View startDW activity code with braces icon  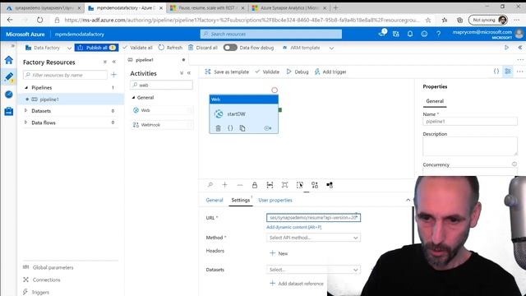(230, 128)
